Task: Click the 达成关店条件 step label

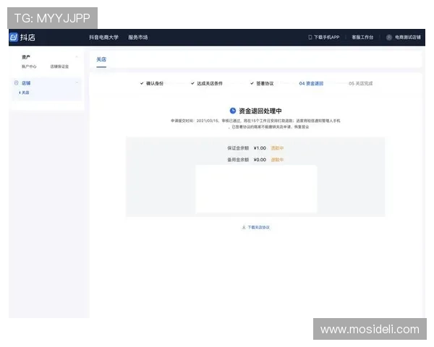Action: tap(210, 83)
